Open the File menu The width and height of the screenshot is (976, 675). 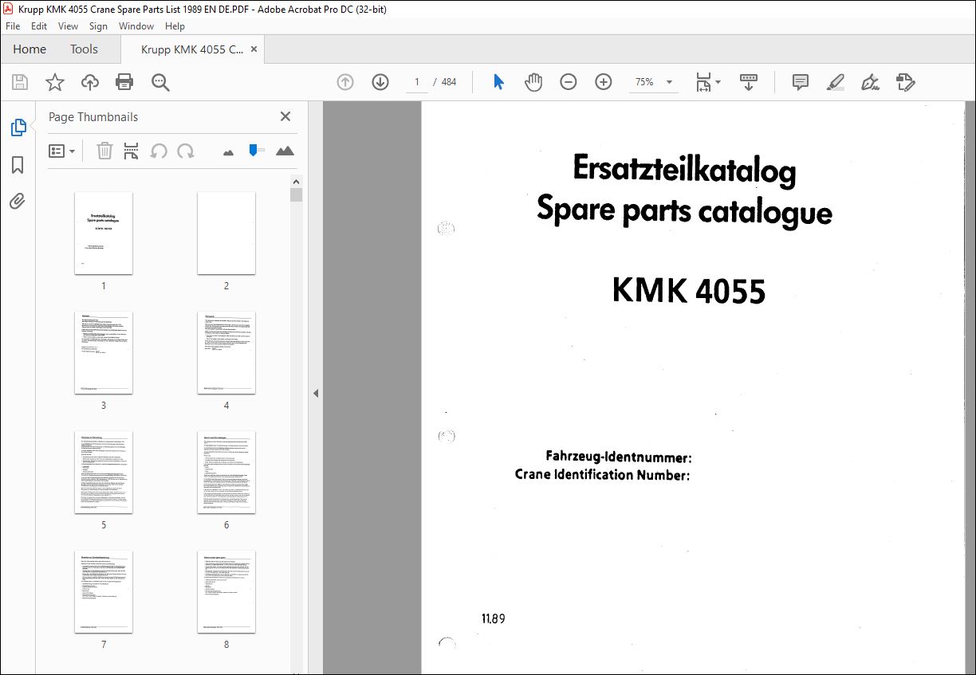(x=13, y=26)
